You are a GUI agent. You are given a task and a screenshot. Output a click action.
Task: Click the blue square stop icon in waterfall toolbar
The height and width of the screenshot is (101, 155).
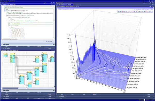point(150,12)
